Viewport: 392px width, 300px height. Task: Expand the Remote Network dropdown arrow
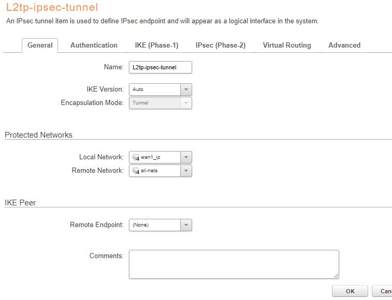tap(186, 171)
